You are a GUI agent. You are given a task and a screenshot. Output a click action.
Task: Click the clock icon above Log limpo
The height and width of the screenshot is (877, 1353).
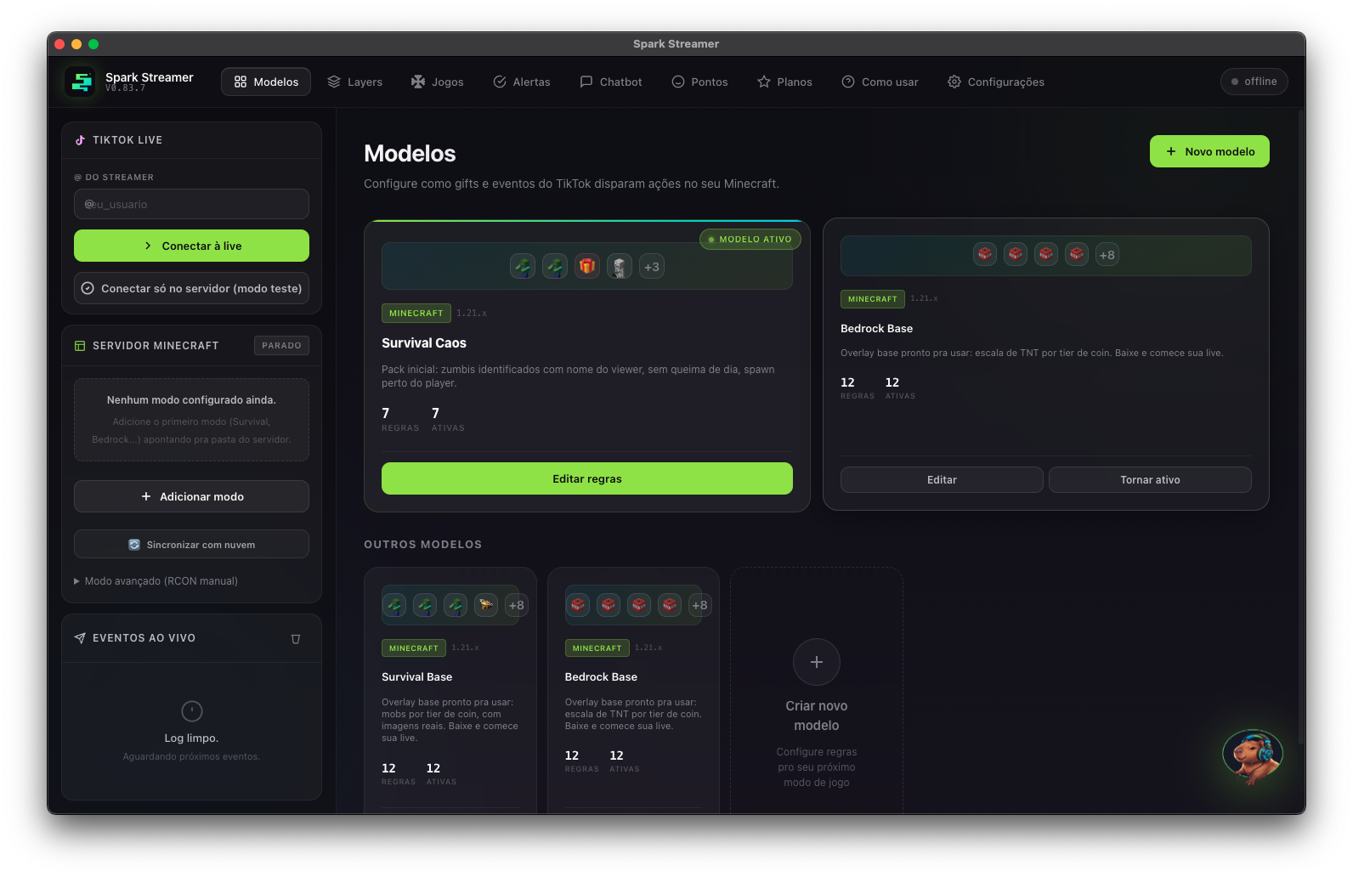coord(192,710)
